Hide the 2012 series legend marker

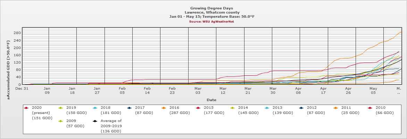pyautogui.click(x=301, y=108)
